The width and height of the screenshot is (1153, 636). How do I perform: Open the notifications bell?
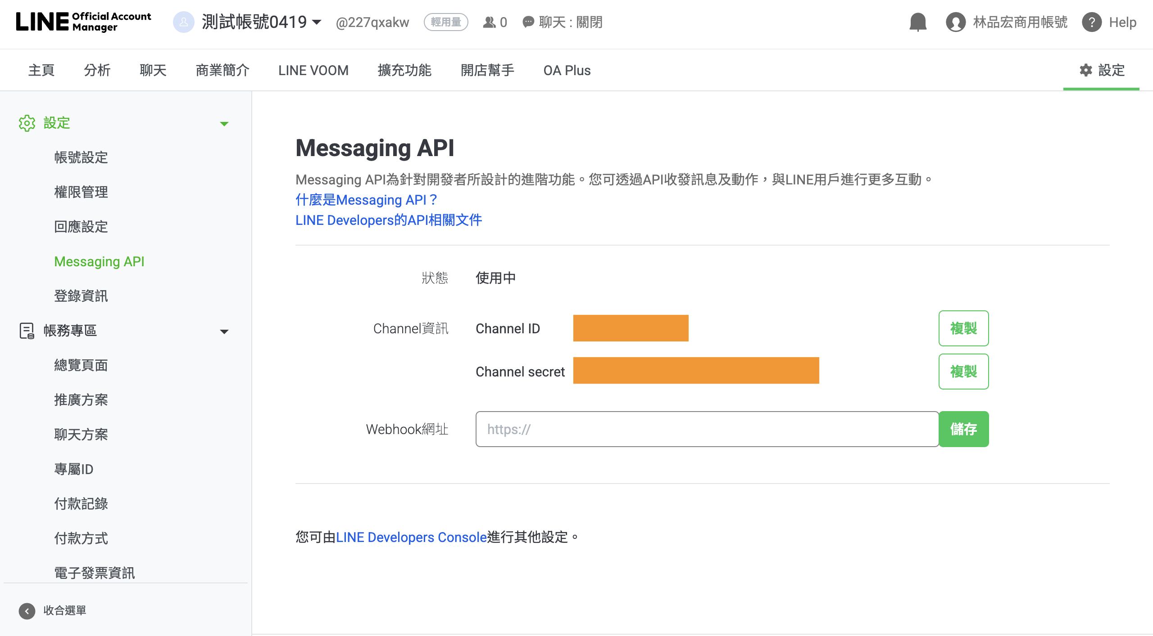click(918, 22)
